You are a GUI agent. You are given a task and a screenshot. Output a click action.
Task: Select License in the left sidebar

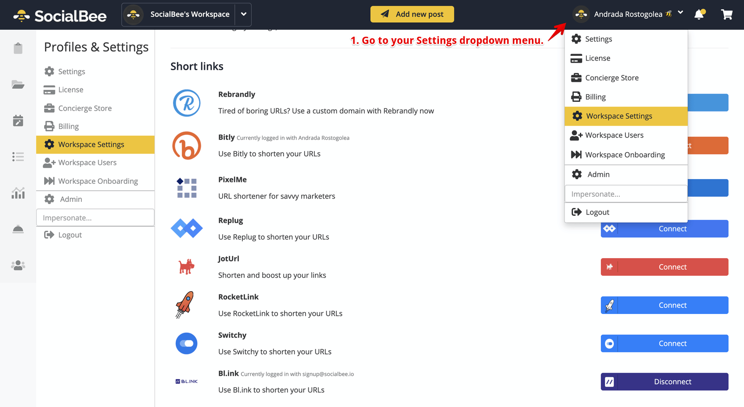click(95, 90)
